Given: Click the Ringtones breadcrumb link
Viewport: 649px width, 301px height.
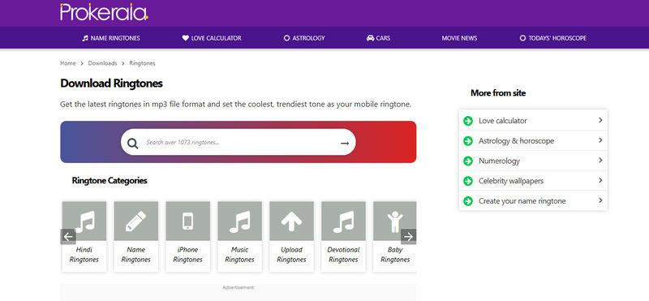Looking at the screenshot, I should tap(143, 63).
